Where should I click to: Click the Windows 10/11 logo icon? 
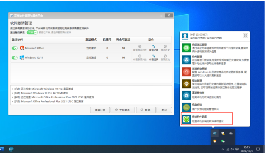[22, 57]
